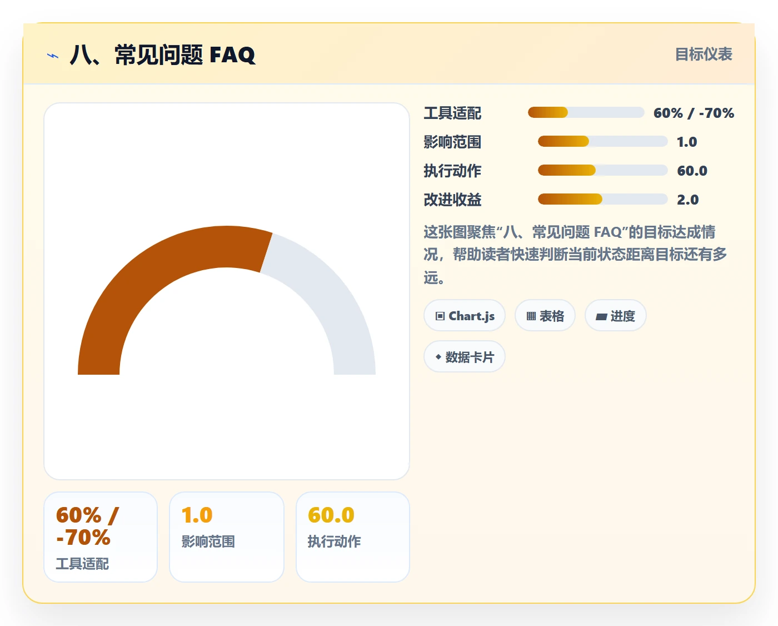Click the 八、常见问题 FAQ heading

(162, 55)
